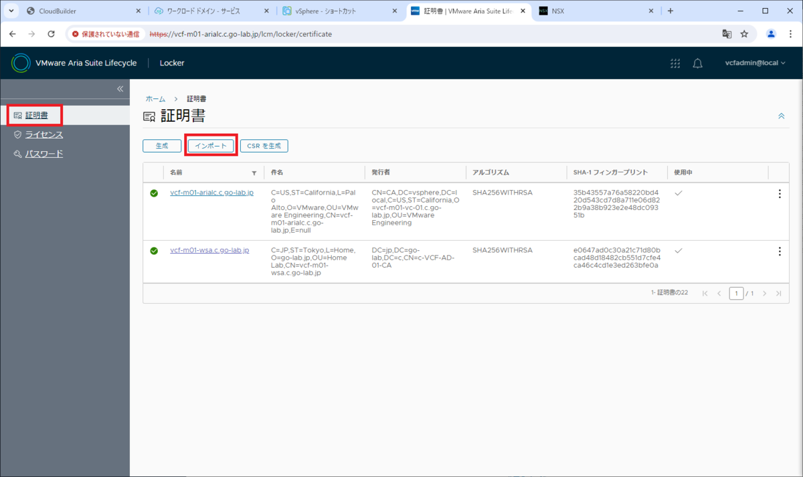Click the browser forward arrow
803x477 pixels.
pyautogui.click(x=31, y=33)
